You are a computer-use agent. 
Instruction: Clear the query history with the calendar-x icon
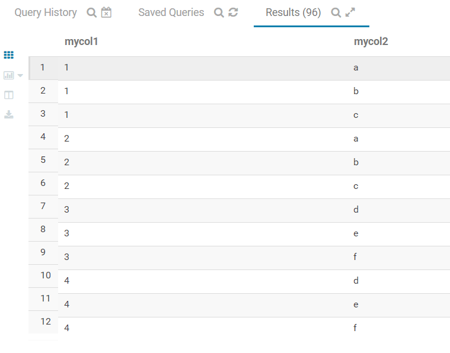(106, 12)
